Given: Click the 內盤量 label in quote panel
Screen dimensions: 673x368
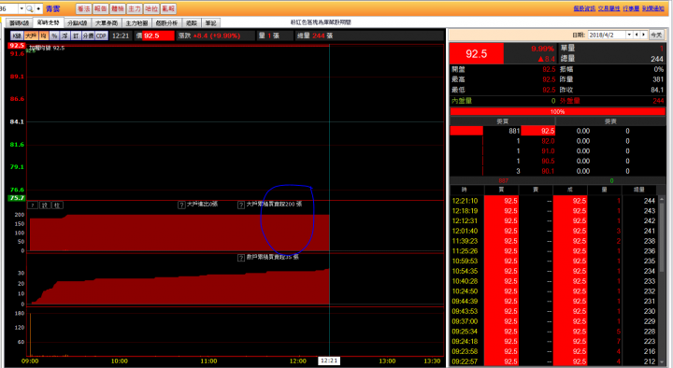Looking at the screenshot, I should pos(462,101).
